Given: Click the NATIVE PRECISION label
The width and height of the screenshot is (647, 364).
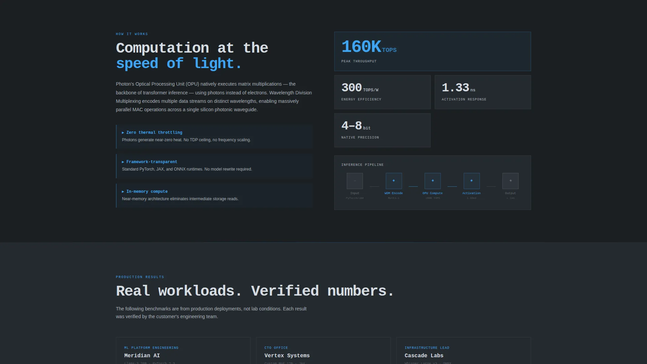Looking at the screenshot, I should pyautogui.click(x=360, y=138).
